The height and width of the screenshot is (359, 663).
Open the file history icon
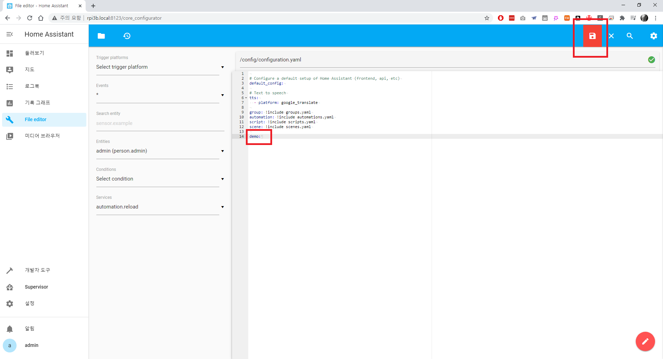[127, 36]
